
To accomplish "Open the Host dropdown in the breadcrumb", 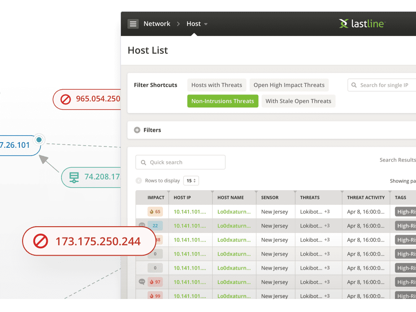I will tap(197, 24).
